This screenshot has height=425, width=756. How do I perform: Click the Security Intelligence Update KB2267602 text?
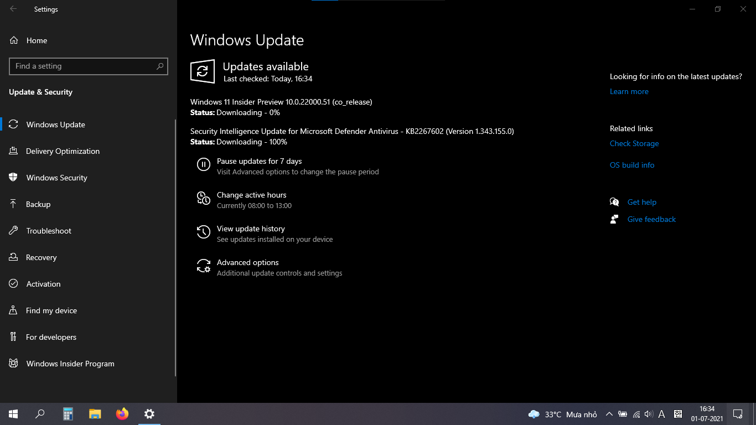pos(352,131)
